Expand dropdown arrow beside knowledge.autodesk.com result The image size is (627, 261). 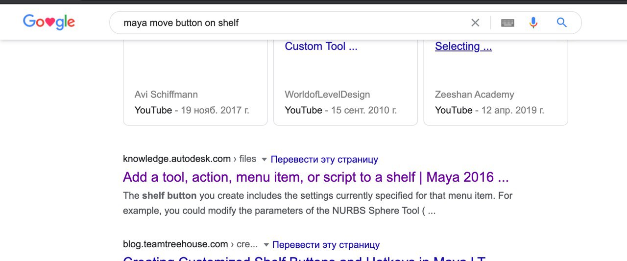tap(264, 160)
